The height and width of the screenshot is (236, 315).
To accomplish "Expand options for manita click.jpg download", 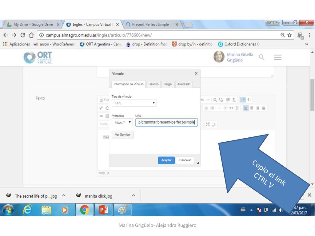I will pyautogui.click(x=134, y=195).
